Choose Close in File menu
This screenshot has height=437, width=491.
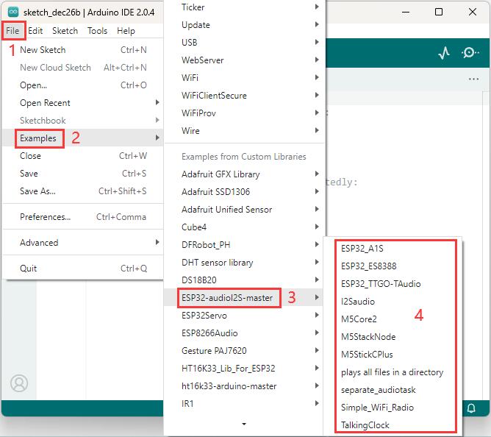pyautogui.click(x=83, y=156)
